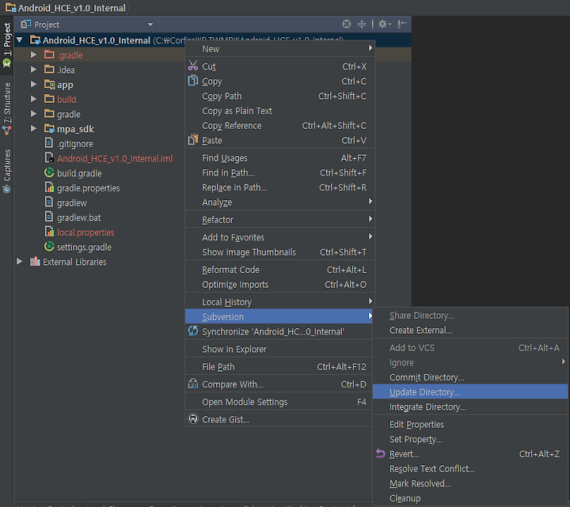Click the app module folder icon
570x507 pixels.
(x=49, y=85)
